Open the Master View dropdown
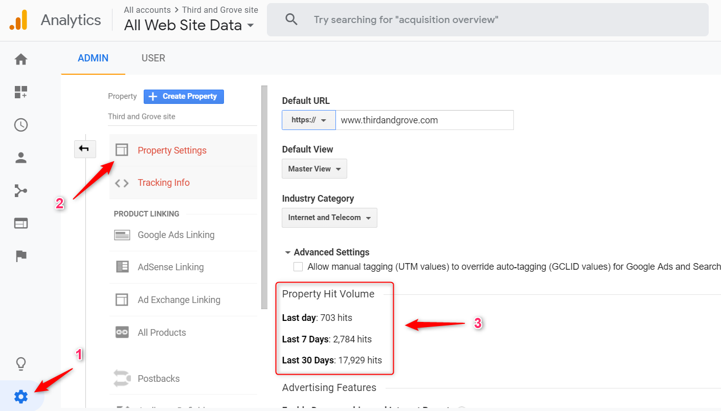Viewport: 721px width, 411px height. 314,169
